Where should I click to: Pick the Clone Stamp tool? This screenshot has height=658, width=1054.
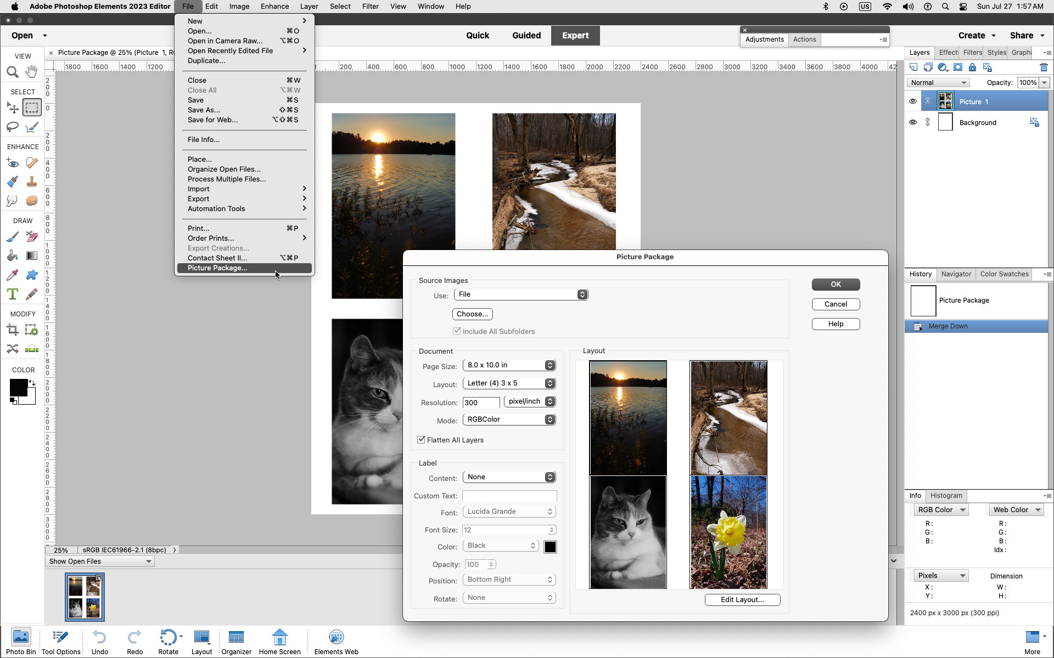[31, 181]
